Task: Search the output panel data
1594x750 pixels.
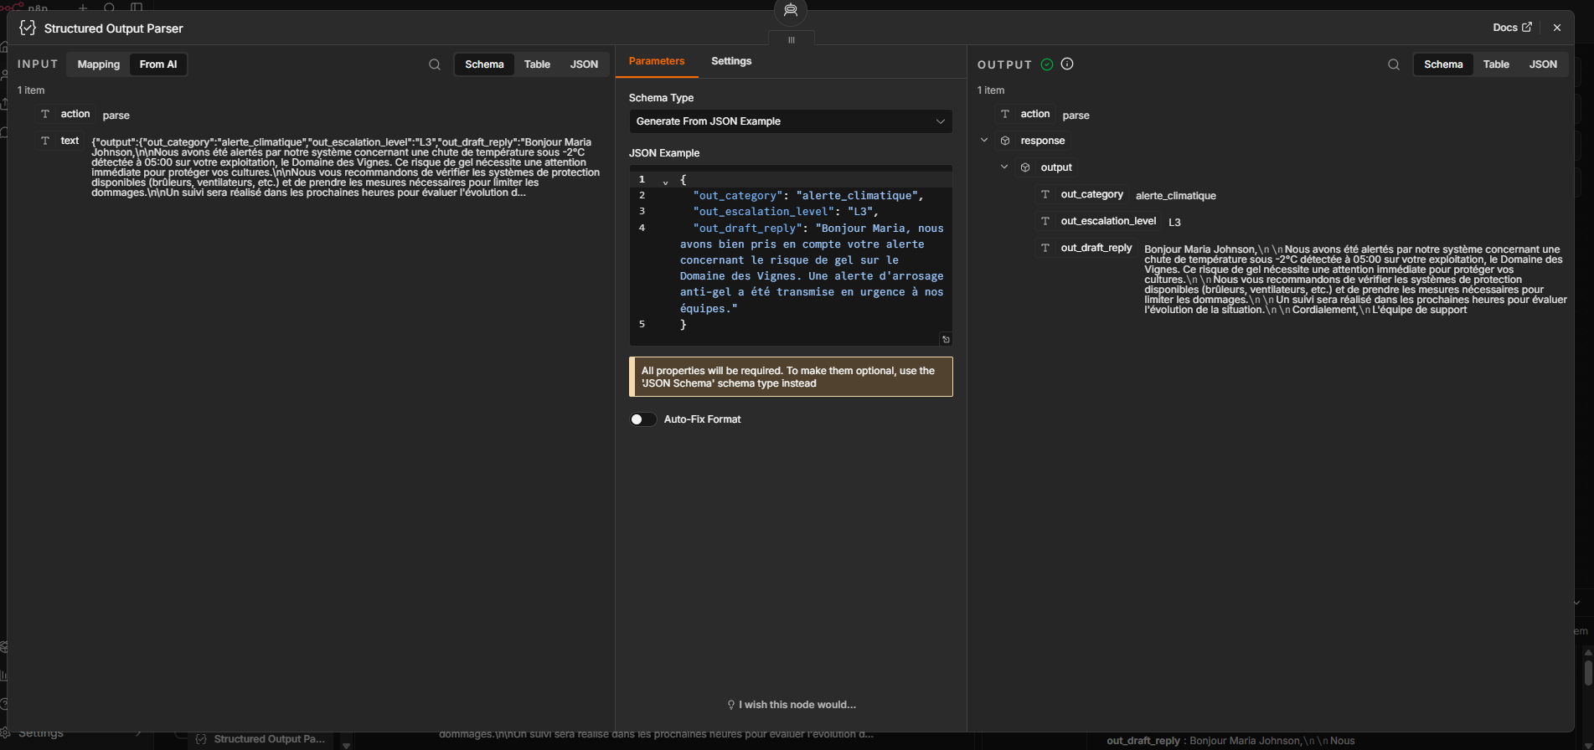Action: 1394,64
